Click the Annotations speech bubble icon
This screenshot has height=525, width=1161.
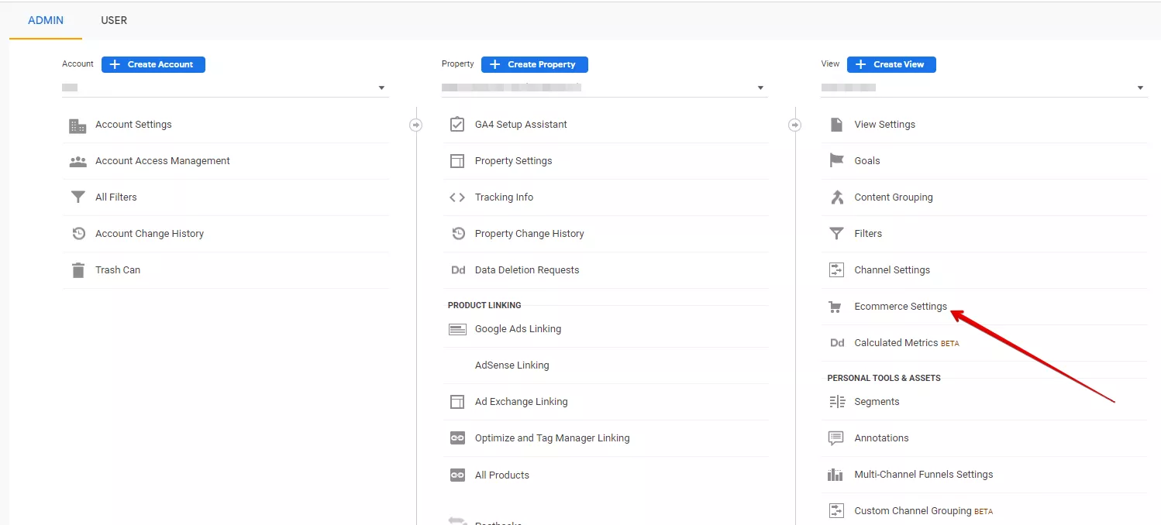click(x=836, y=438)
